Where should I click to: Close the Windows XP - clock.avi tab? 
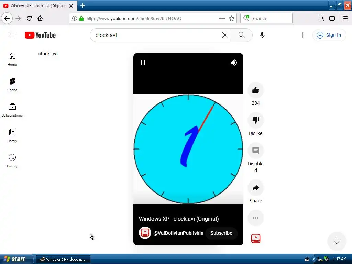71,6
